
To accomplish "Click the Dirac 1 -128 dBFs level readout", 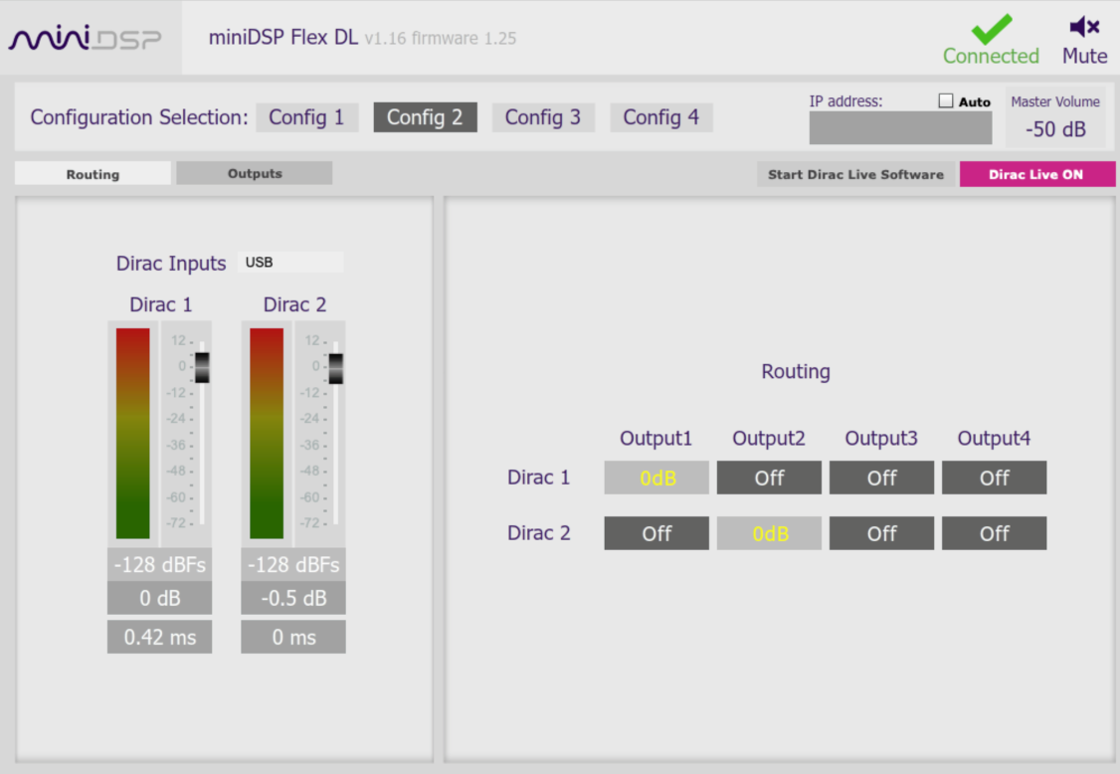I will (x=159, y=565).
